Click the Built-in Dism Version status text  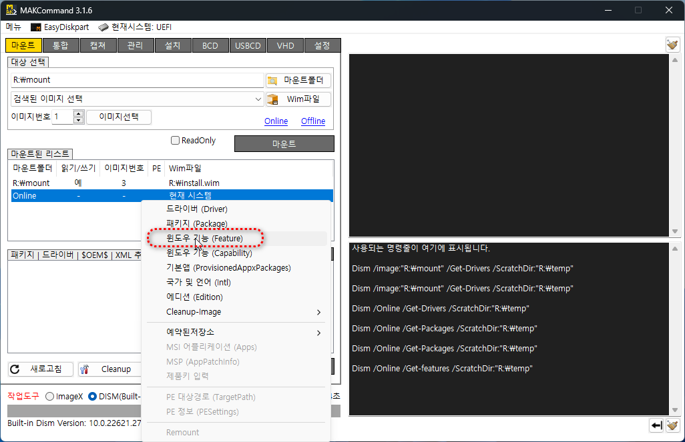point(74,423)
